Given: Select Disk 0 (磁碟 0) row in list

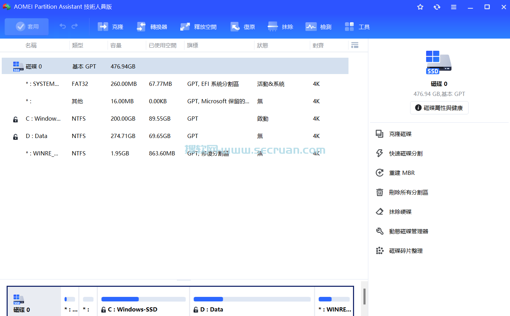Looking at the screenshot, I should [175, 66].
